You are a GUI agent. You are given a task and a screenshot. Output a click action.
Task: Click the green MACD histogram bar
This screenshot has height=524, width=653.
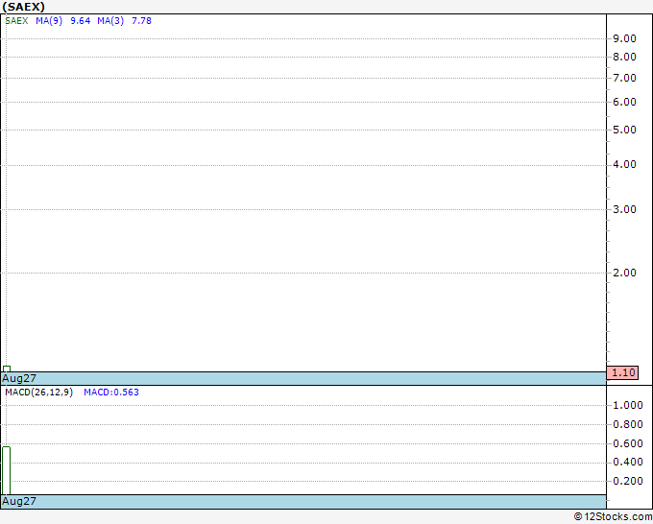7,470
